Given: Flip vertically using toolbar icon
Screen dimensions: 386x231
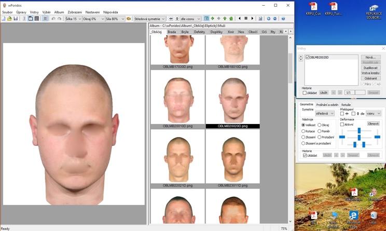Looking at the screenshot, I should (x=177, y=19).
